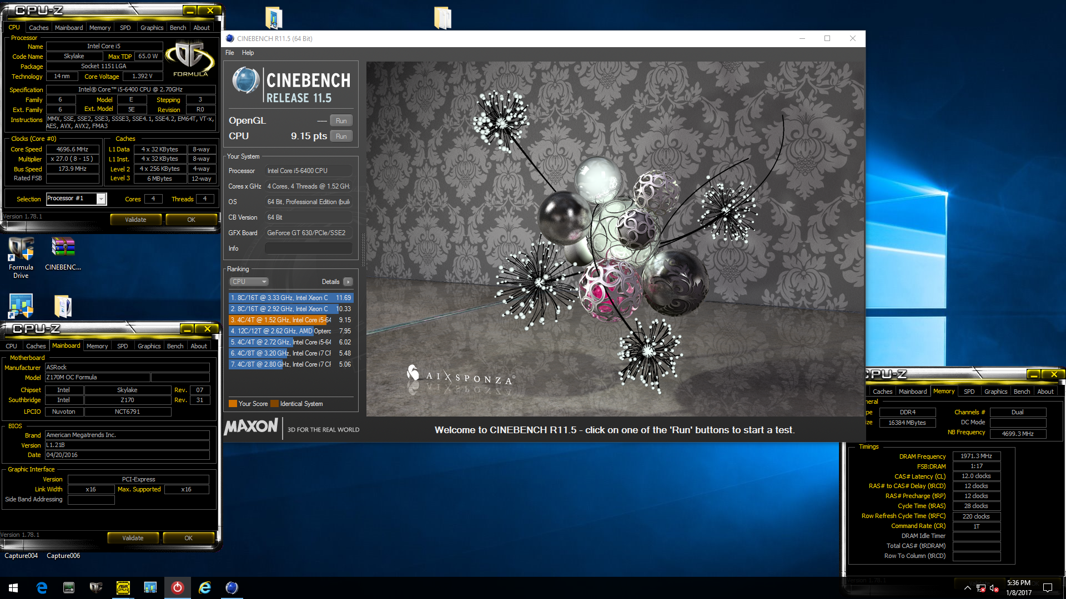The width and height of the screenshot is (1066, 599).
Task: Open the zipped folder icon left of CINEBENCH title
Action: [x=274, y=17]
